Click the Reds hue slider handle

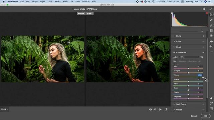(188, 68)
